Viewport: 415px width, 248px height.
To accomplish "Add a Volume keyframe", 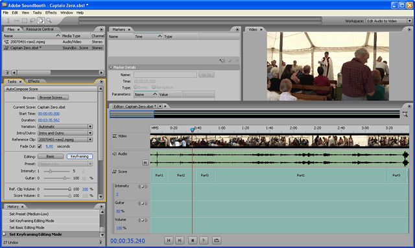I will [x=143, y=220].
